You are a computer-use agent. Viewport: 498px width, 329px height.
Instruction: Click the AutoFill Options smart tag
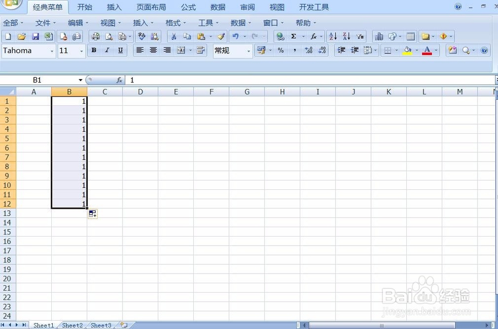[92, 214]
